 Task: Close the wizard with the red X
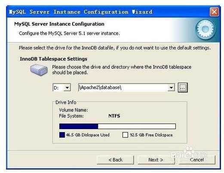(x=214, y=12)
